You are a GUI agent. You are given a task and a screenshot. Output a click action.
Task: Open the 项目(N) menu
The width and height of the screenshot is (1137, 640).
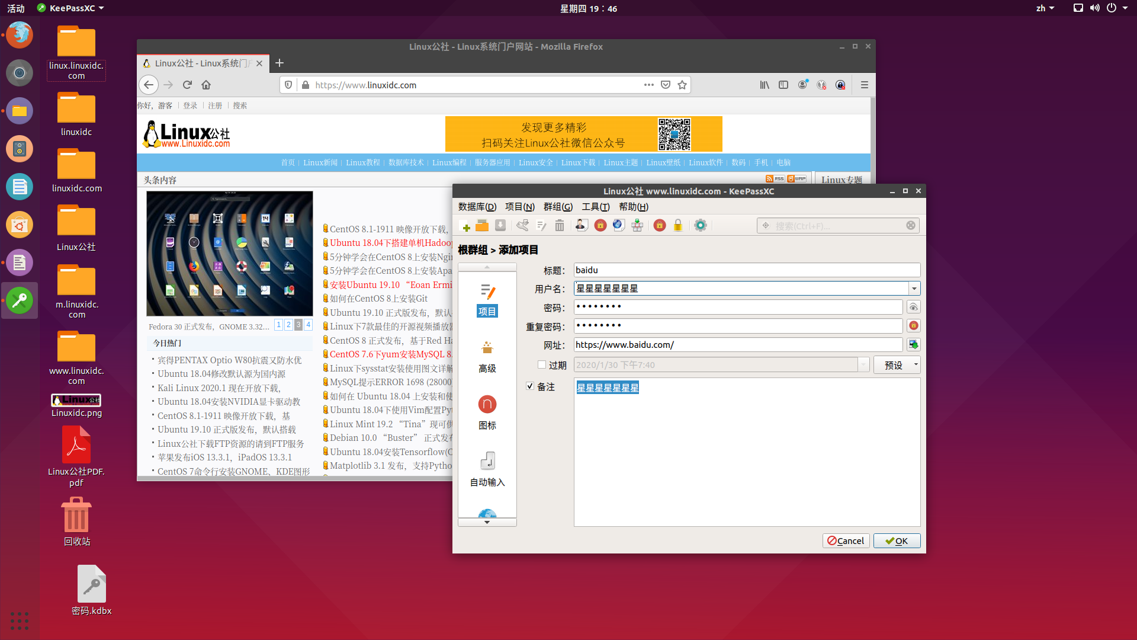coord(520,207)
